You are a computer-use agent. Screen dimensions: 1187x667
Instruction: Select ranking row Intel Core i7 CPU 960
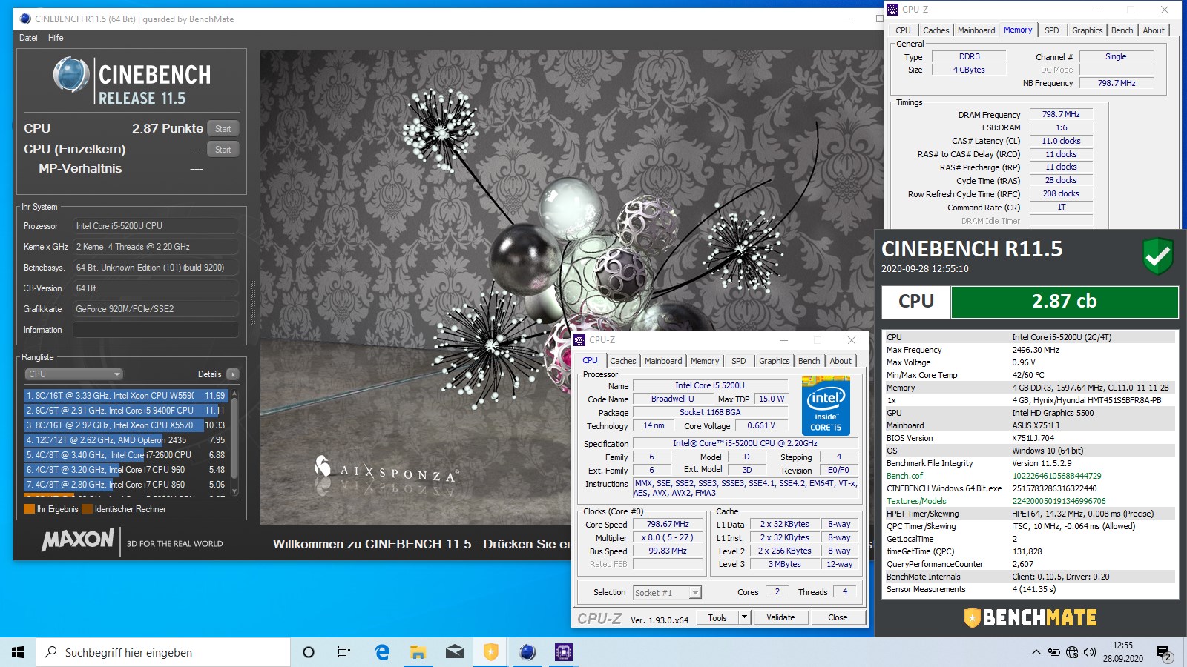click(125, 470)
